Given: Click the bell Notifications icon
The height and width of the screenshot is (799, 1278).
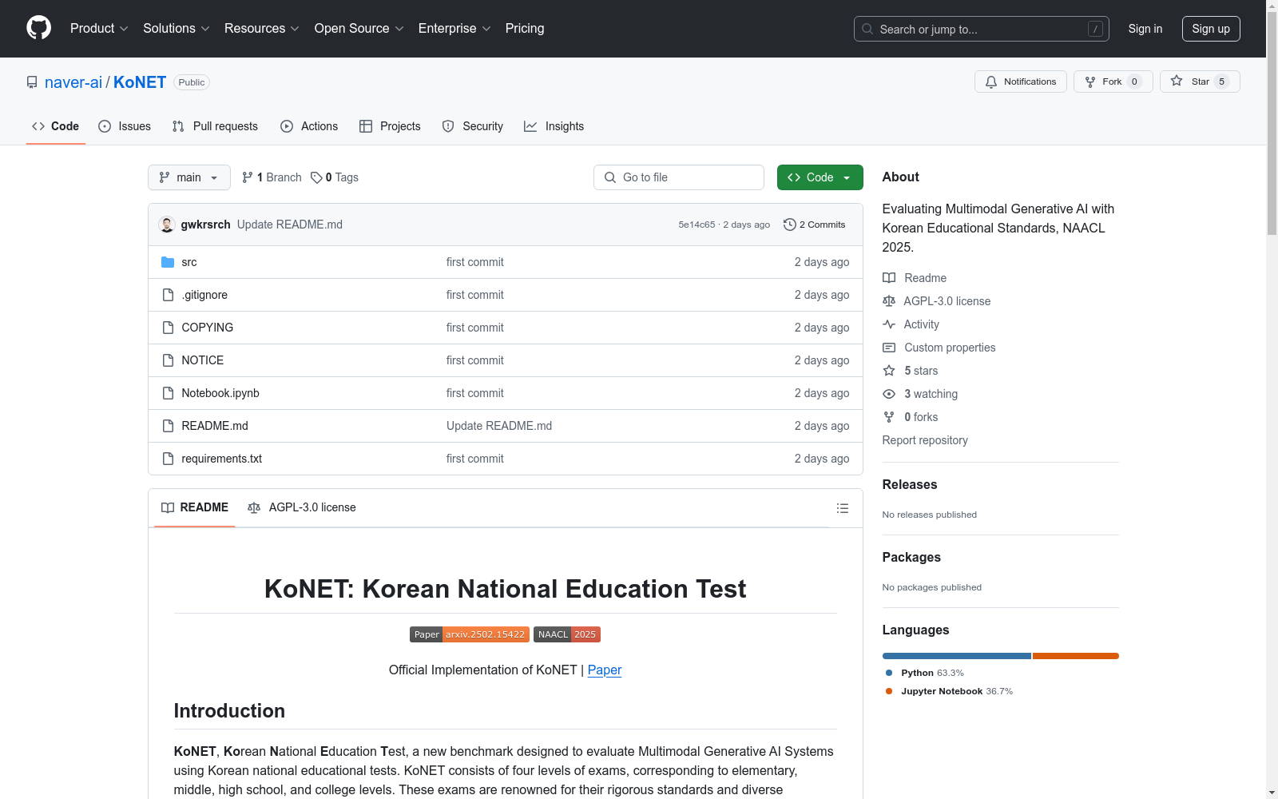Looking at the screenshot, I should (991, 81).
